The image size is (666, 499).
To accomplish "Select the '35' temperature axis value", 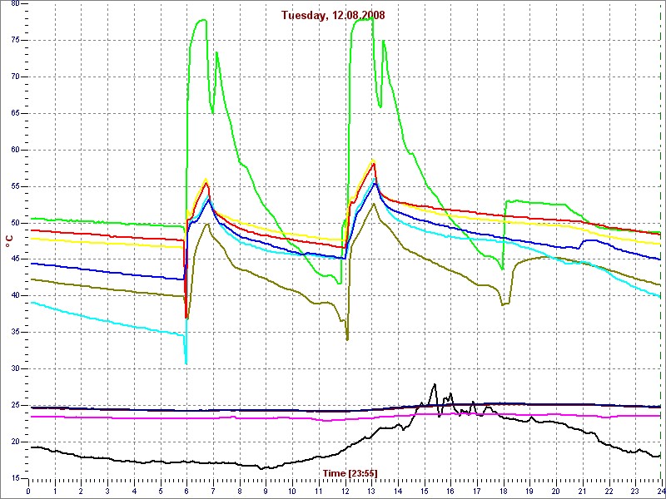I will tap(15, 332).
